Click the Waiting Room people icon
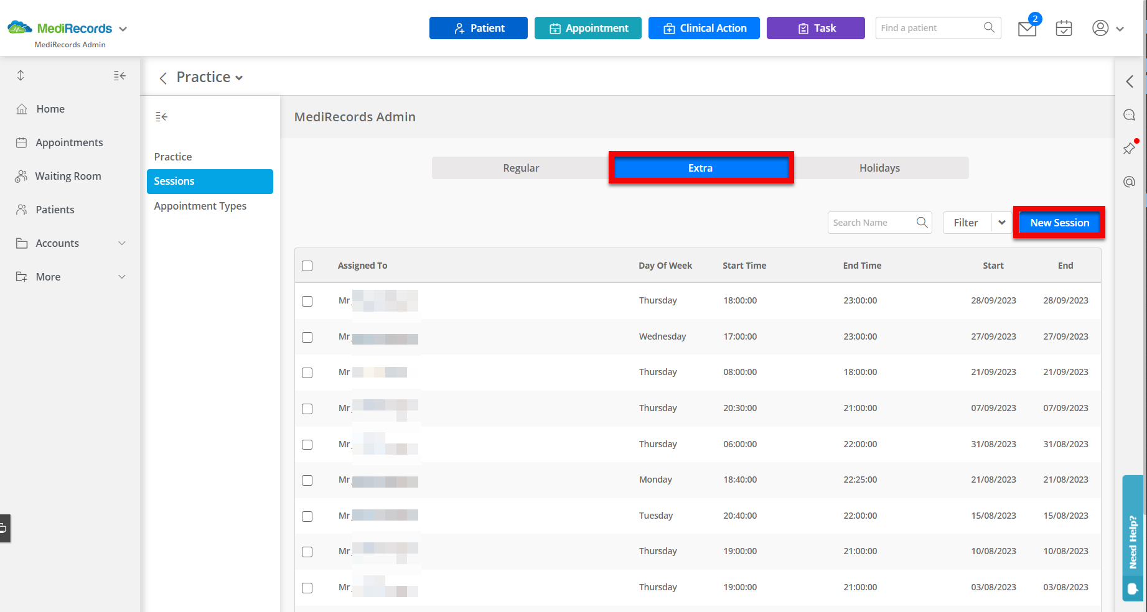 click(x=21, y=176)
